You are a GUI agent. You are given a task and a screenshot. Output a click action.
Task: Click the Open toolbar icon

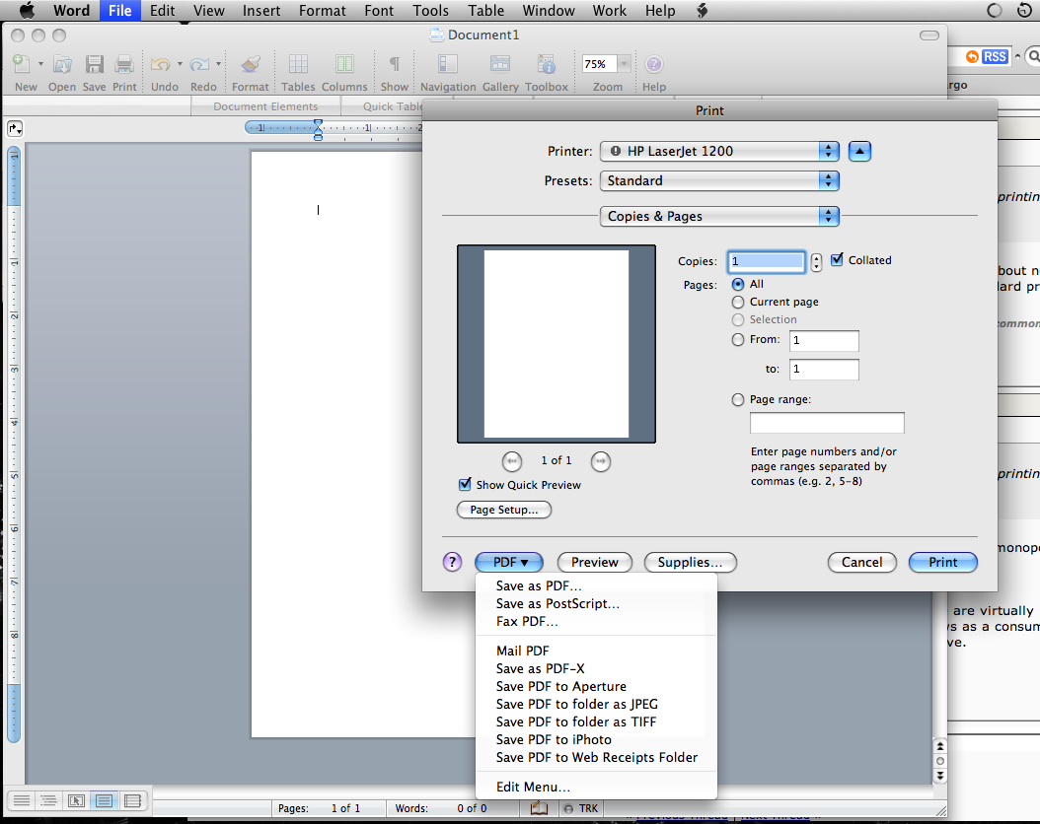click(62, 64)
